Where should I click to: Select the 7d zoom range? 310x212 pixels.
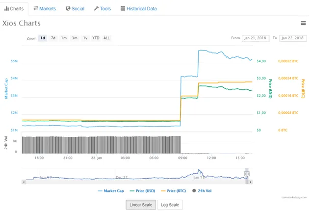click(x=53, y=38)
